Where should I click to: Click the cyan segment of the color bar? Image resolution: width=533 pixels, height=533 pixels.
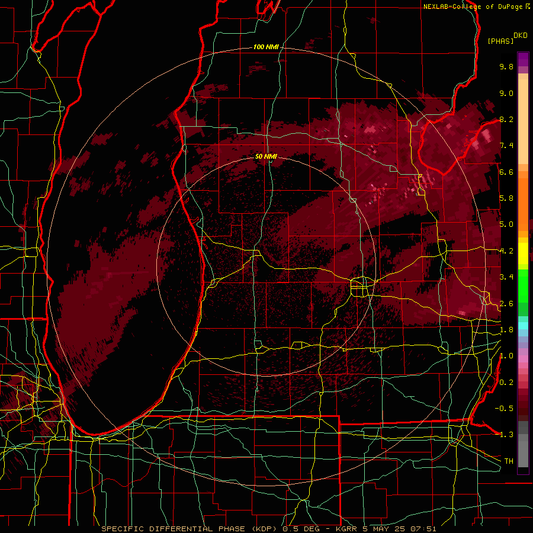[x=523, y=325]
